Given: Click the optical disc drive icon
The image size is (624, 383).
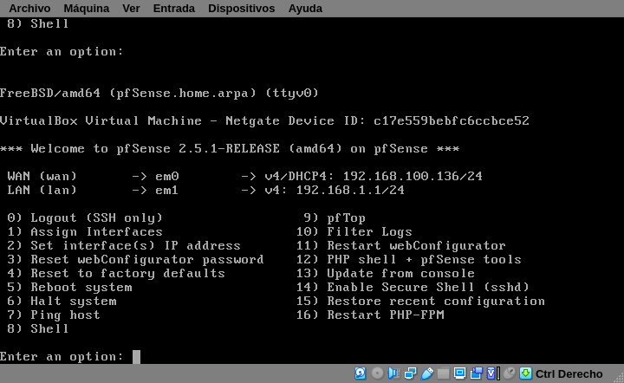Looking at the screenshot, I should [x=377, y=373].
